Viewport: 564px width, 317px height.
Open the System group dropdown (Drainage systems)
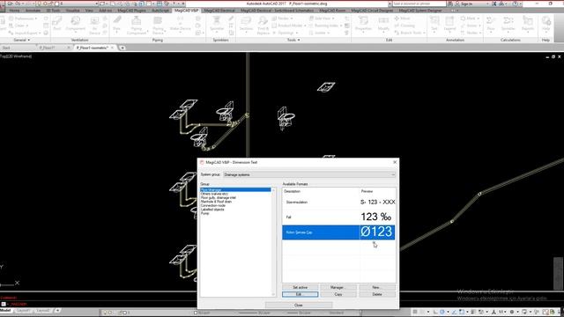(x=309, y=174)
